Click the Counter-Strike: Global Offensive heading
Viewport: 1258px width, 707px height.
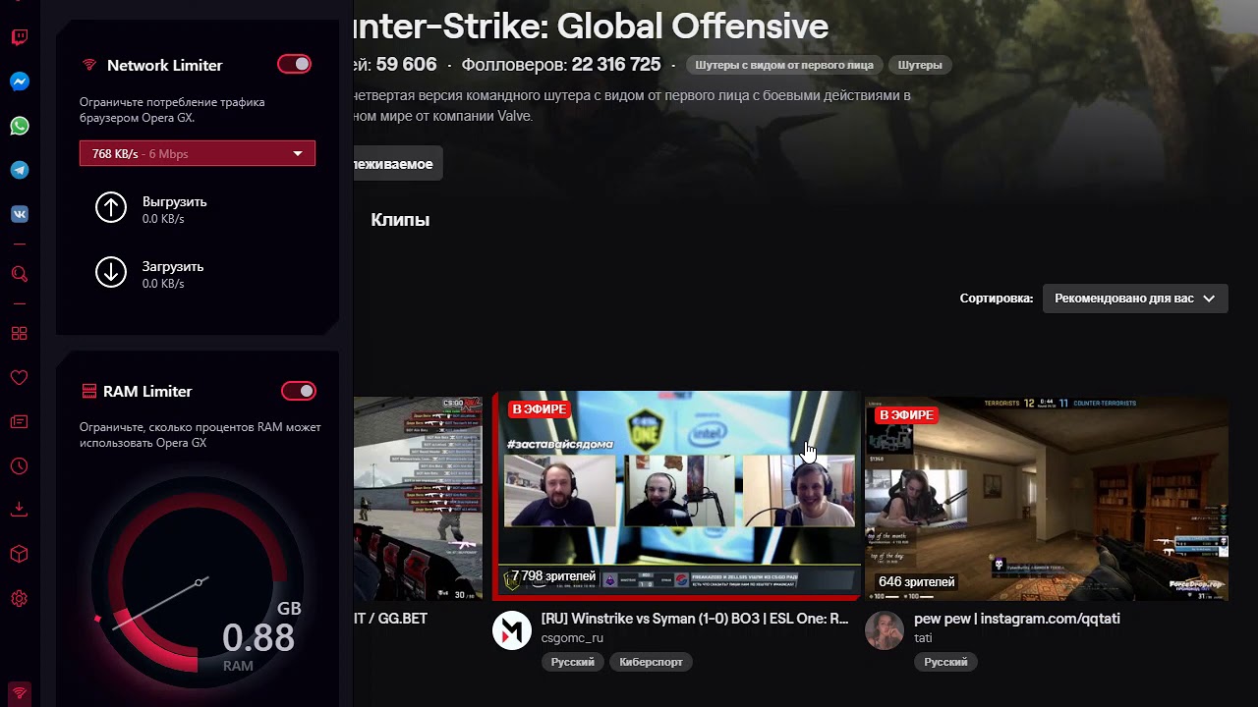(x=591, y=27)
